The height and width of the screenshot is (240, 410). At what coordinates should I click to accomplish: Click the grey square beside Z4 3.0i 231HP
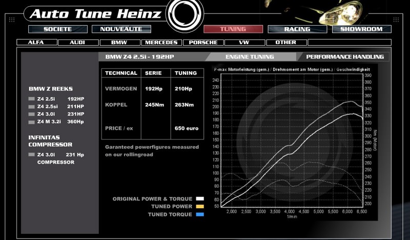(x=31, y=114)
